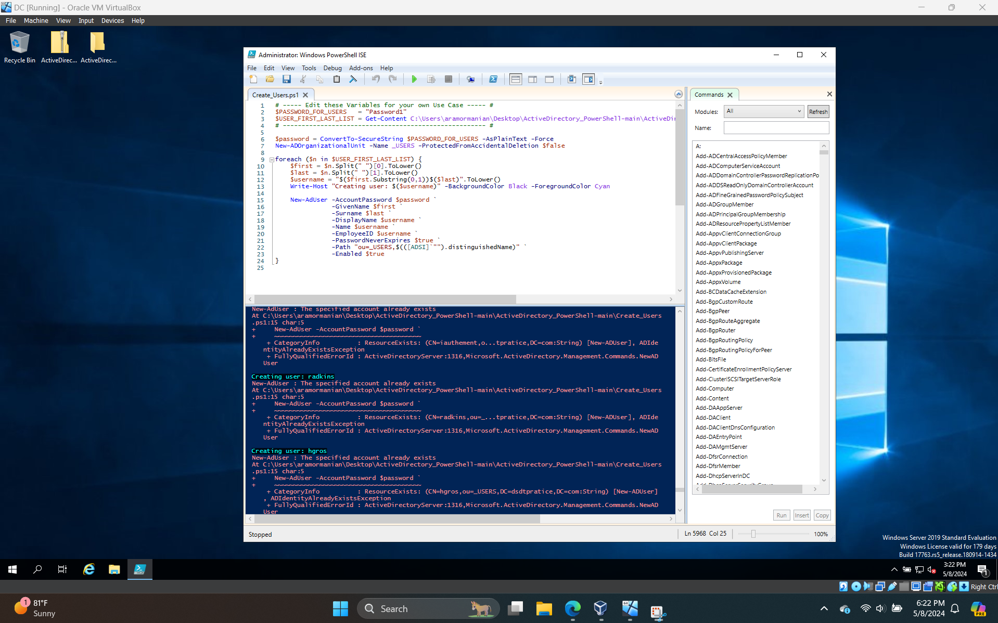
Task: Start PowerShell.exe icon in toolbar
Action: point(493,79)
